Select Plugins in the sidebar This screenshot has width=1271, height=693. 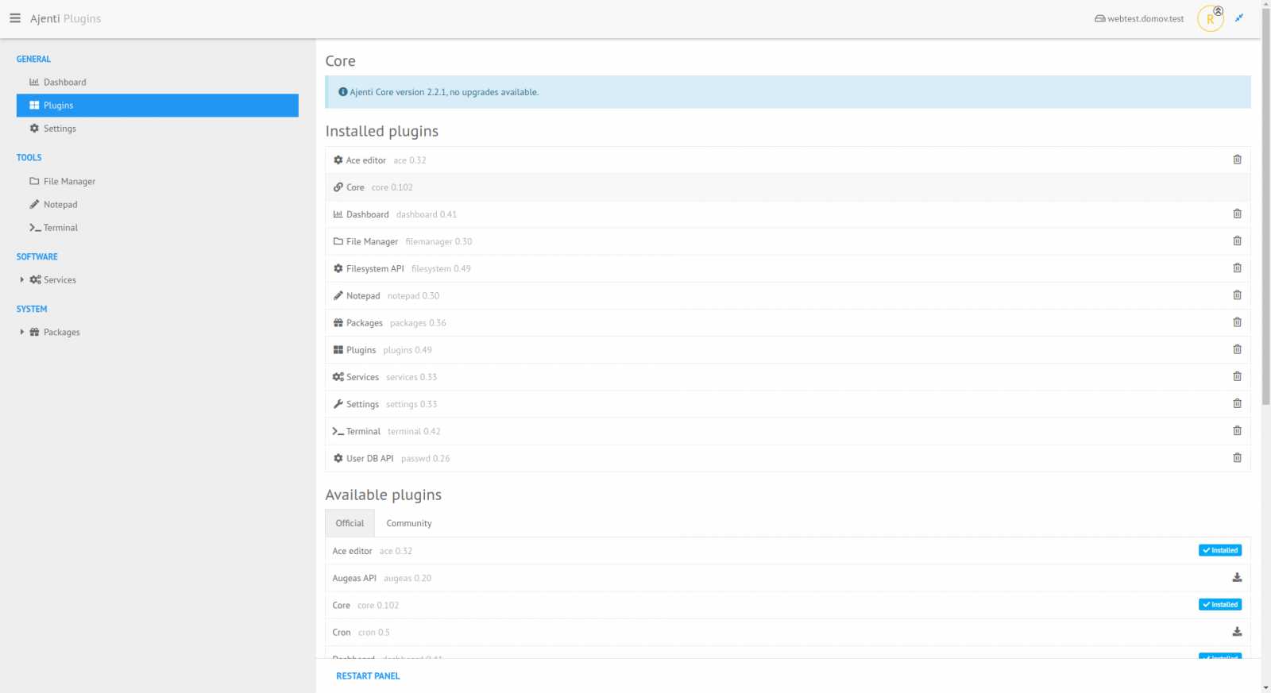point(157,105)
